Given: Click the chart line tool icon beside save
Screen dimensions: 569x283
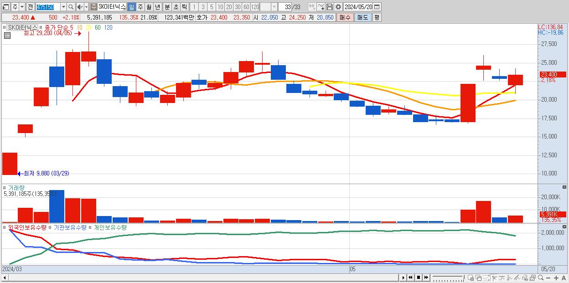Looking at the screenshot, I should 321,7.
